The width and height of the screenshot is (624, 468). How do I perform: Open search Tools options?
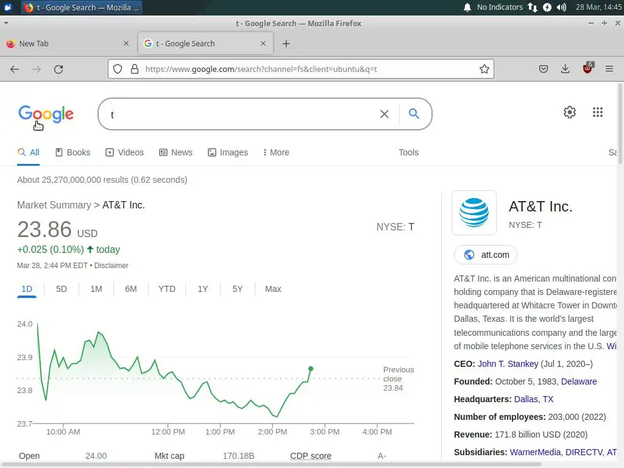click(x=408, y=152)
